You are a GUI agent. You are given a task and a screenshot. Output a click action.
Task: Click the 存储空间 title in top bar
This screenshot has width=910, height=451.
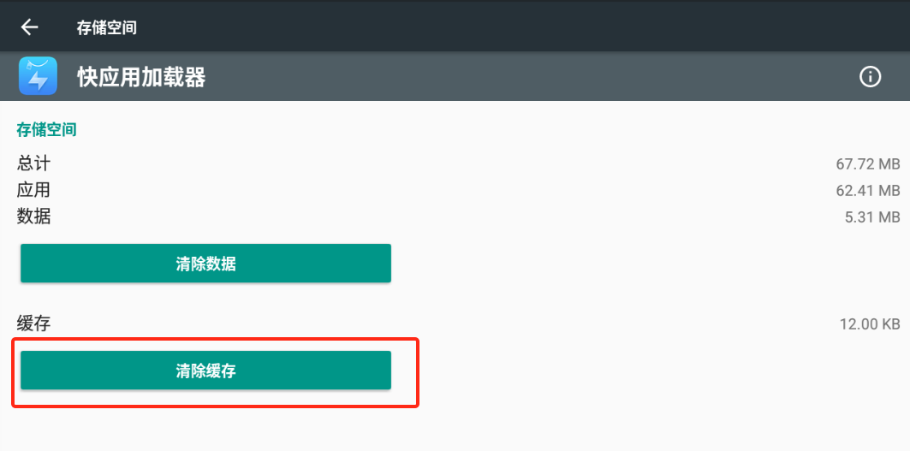(107, 27)
